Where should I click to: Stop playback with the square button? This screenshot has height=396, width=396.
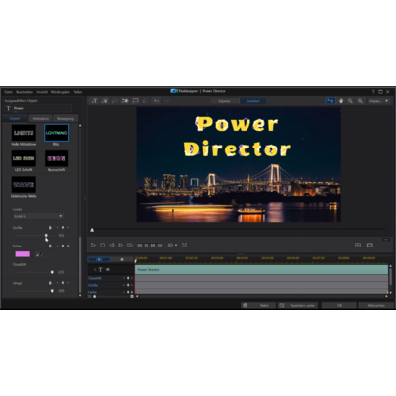103,245
